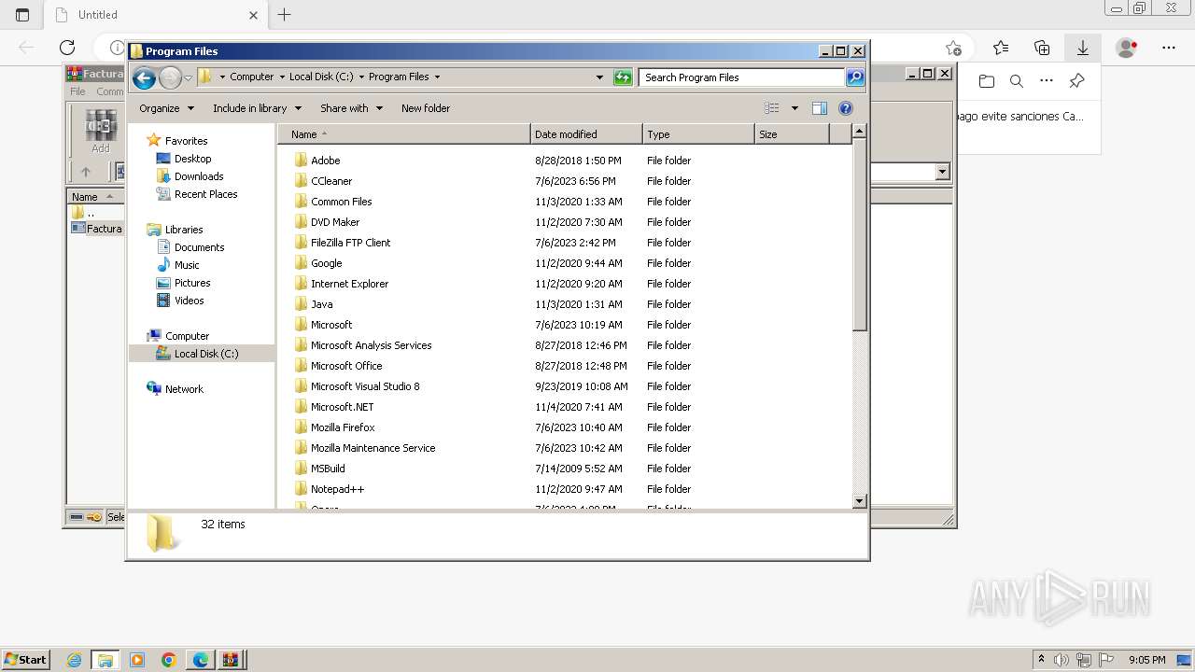Viewport: 1195px width, 672px height.
Task: Select the Adobe folder icon
Action: [x=301, y=161]
